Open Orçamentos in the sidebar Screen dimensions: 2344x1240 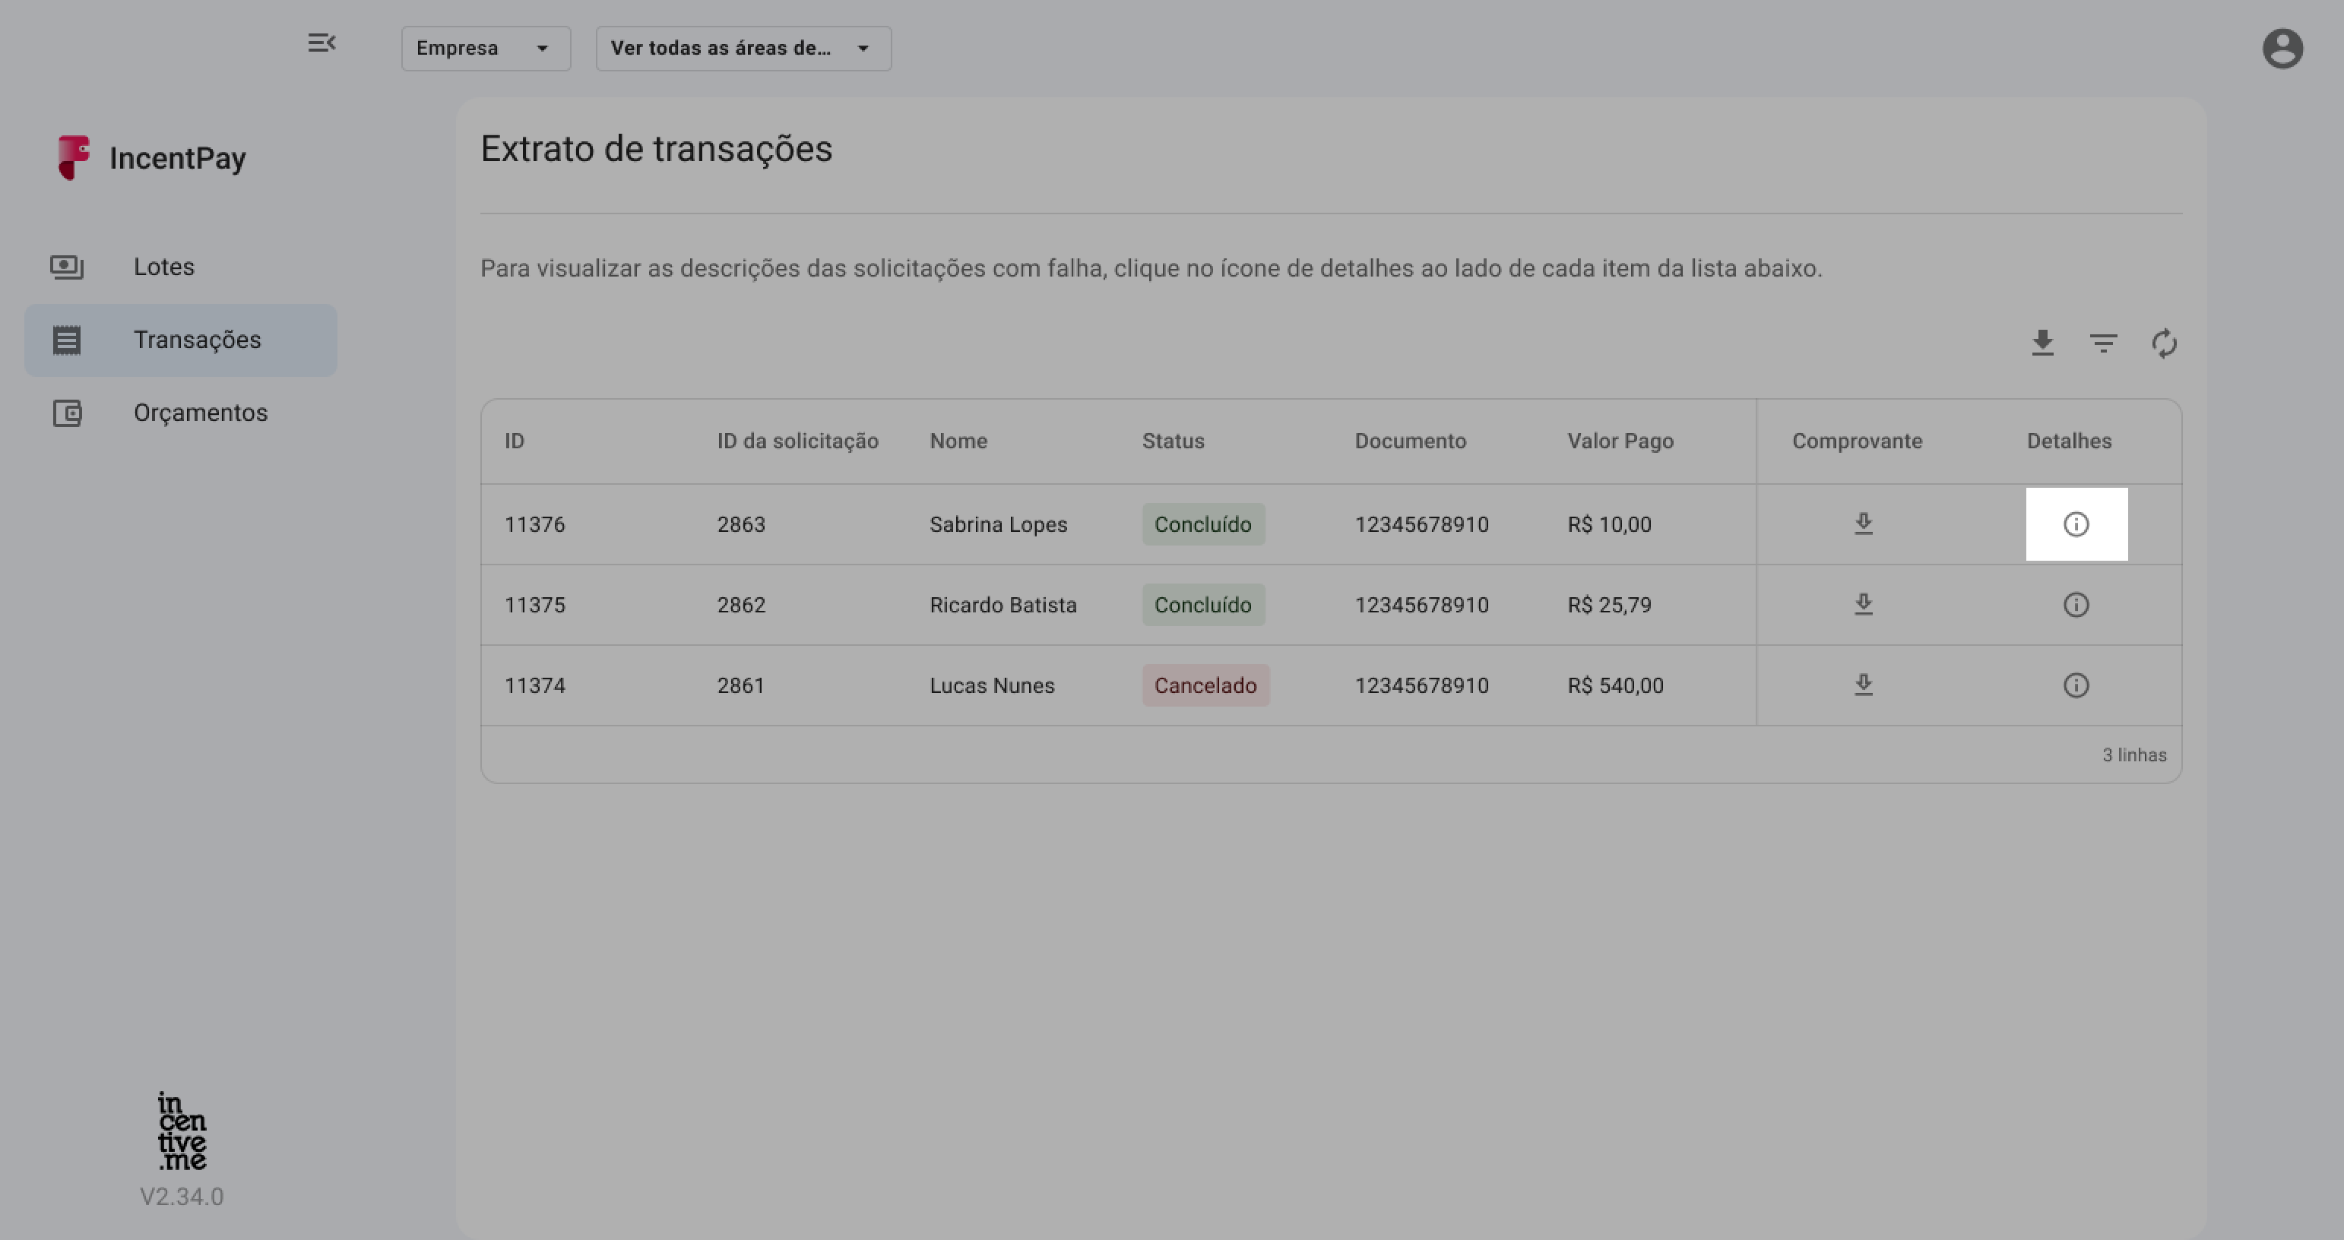[180, 413]
